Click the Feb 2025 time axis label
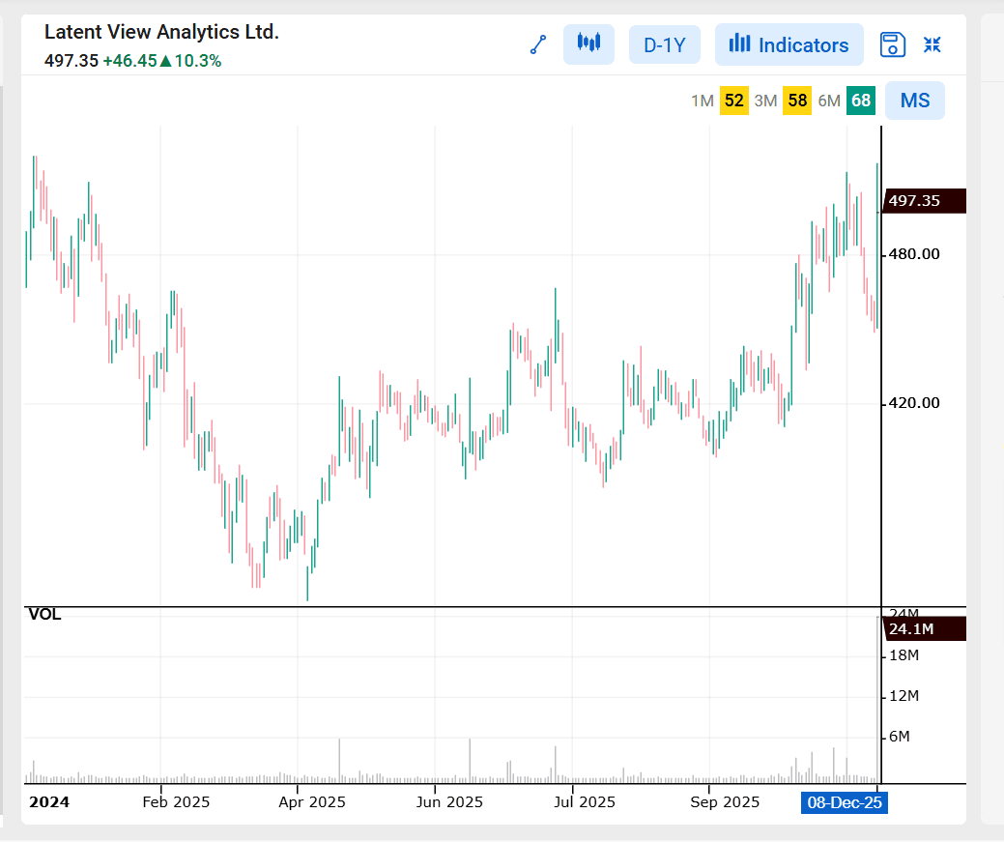The height and width of the screenshot is (842, 1004). tap(176, 802)
